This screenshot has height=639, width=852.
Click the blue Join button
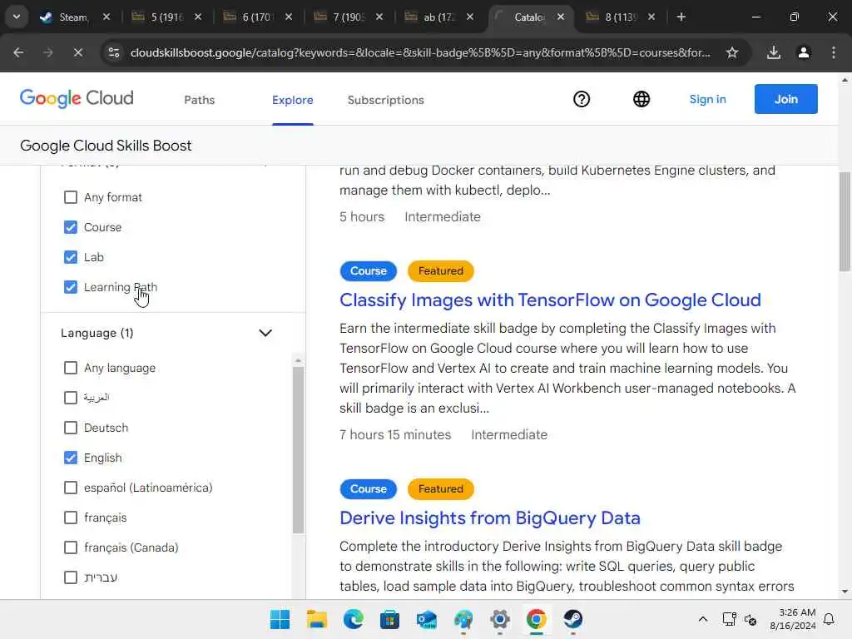[785, 99]
